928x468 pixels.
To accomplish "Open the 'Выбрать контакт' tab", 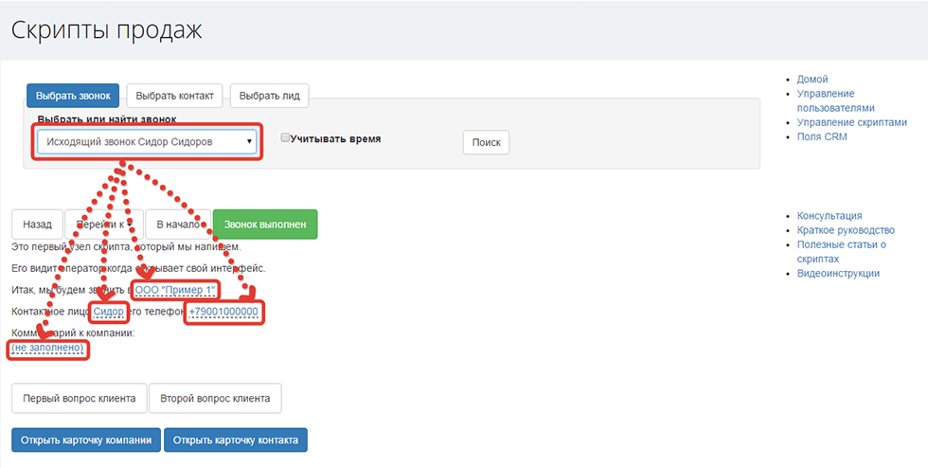I will 175,96.
